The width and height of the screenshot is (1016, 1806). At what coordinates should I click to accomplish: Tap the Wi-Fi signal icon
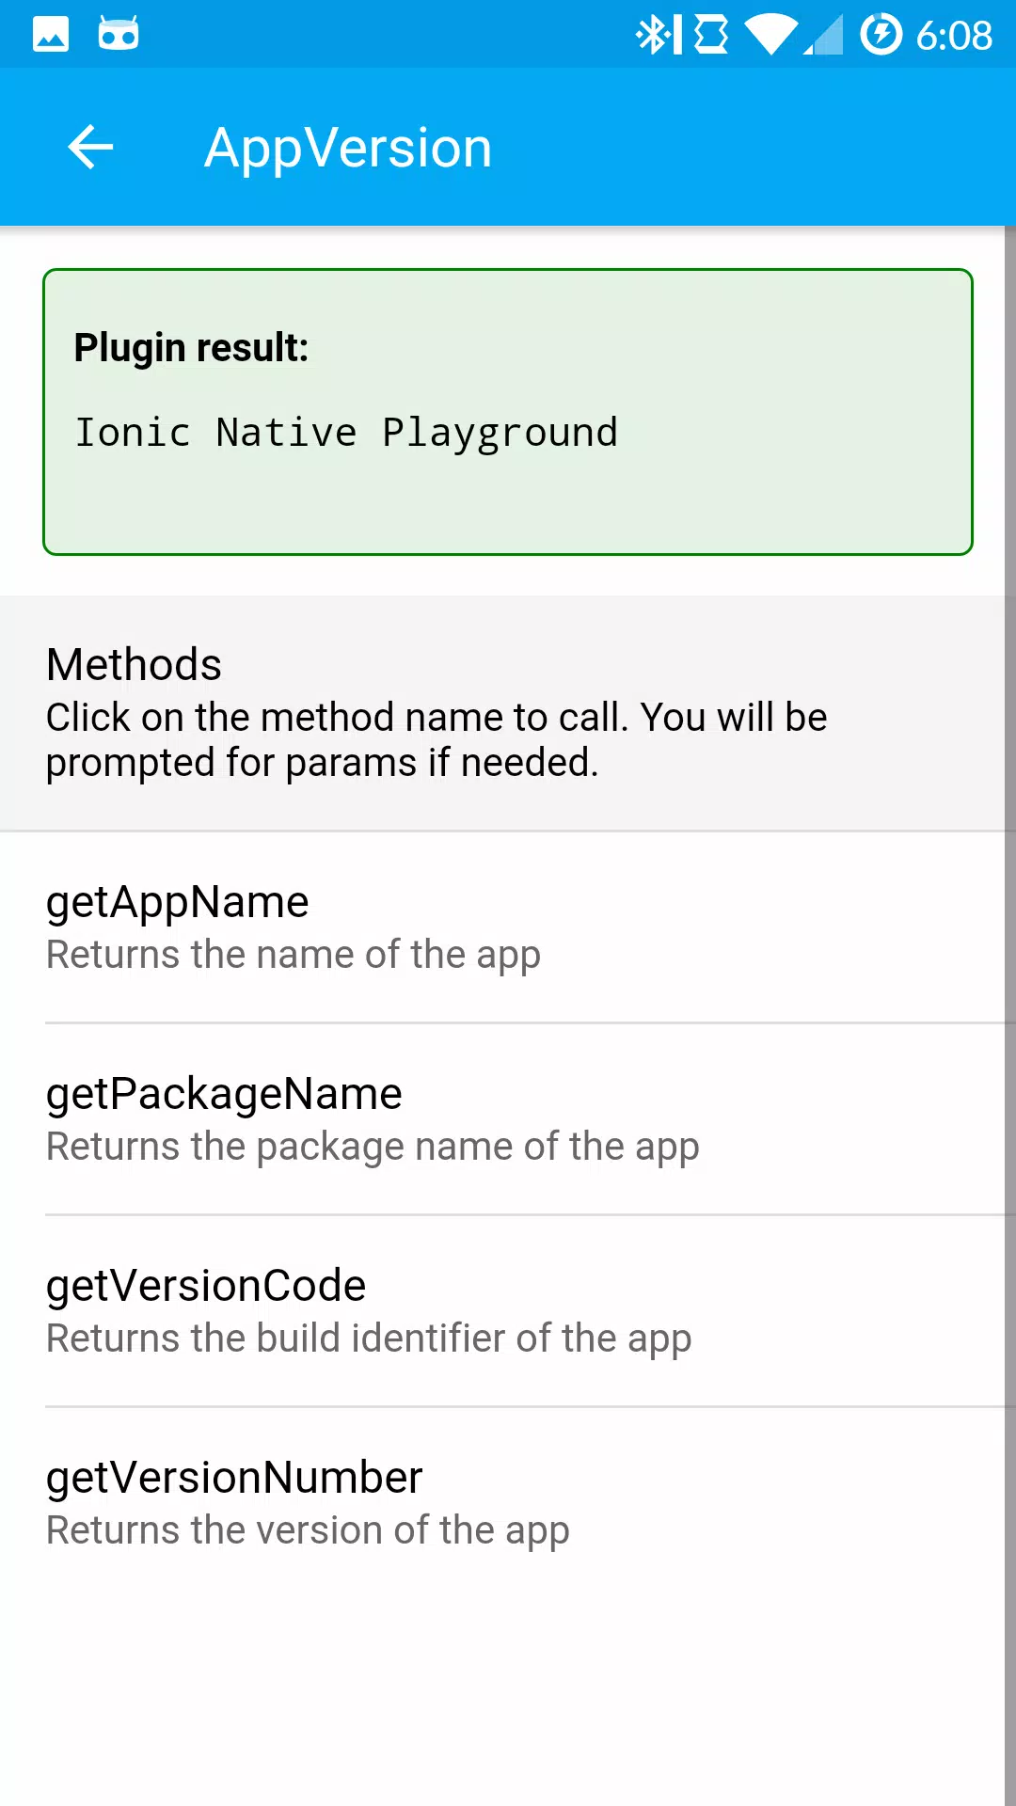(x=770, y=35)
